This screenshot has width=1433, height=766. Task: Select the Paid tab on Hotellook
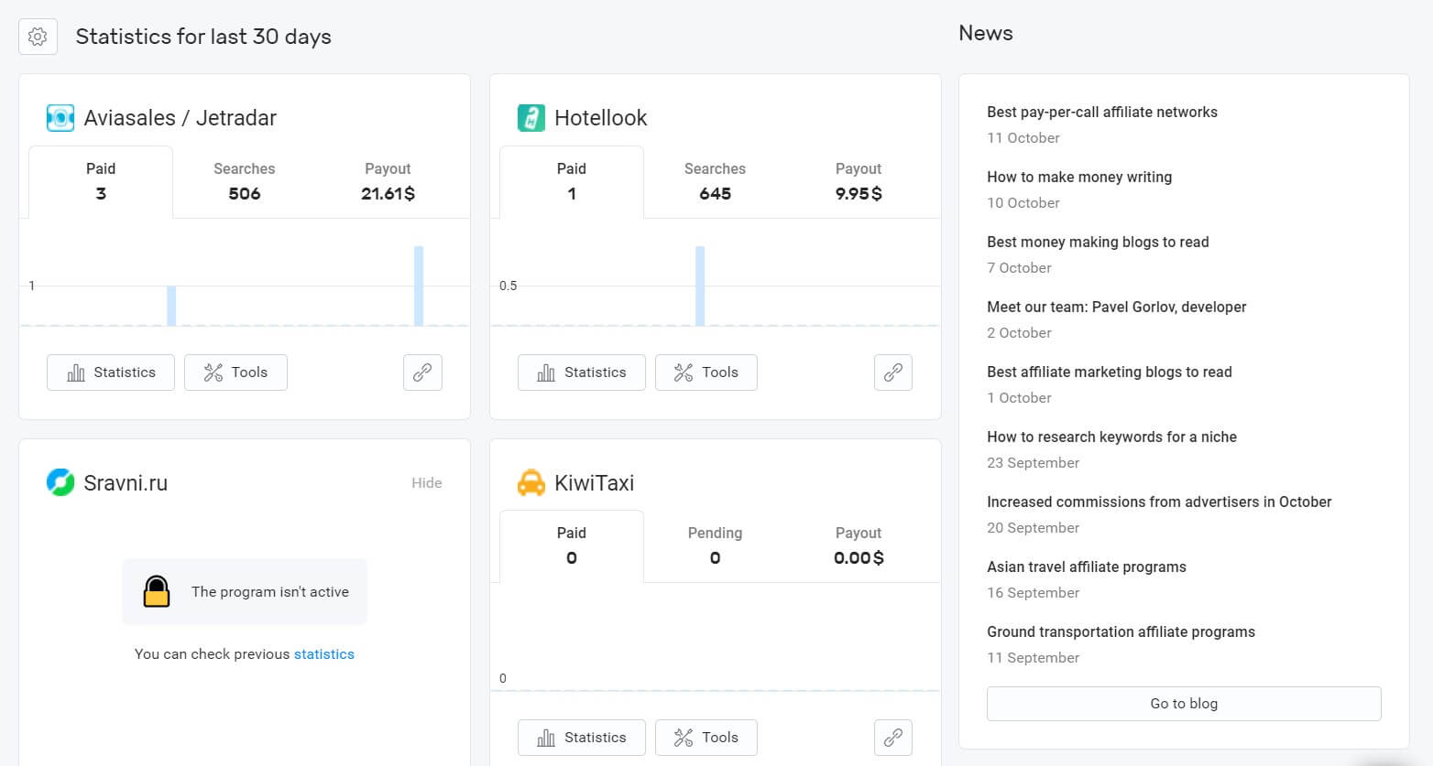click(x=572, y=181)
